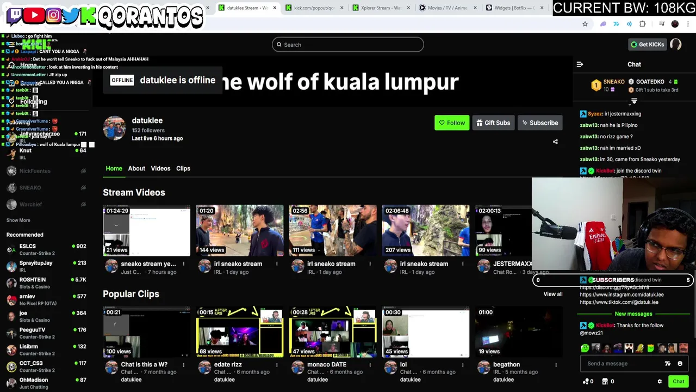Click 'Show more' in followed channels

click(x=18, y=220)
